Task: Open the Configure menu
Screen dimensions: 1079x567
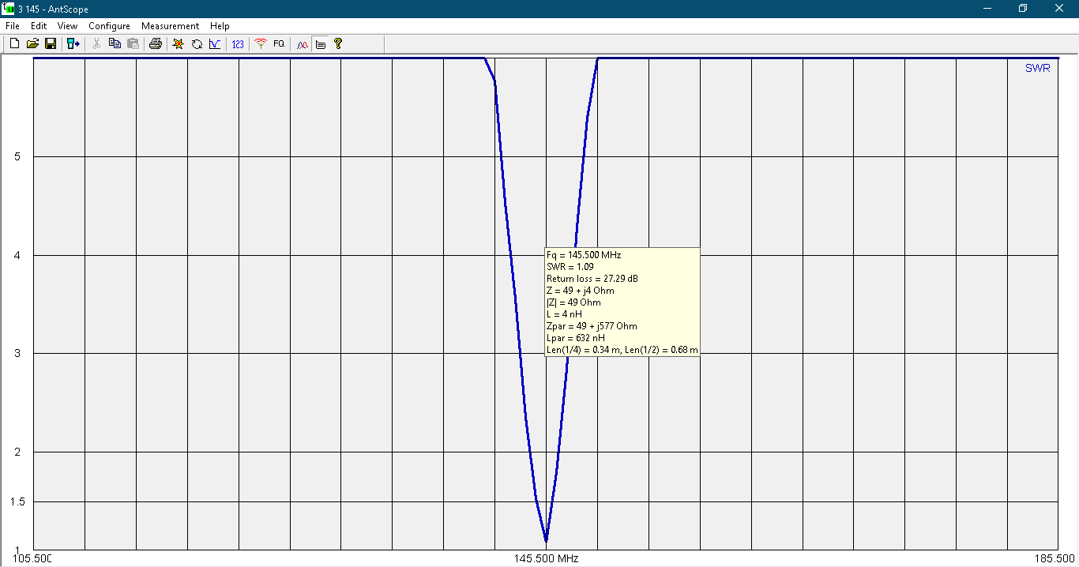Action: (109, 26)
